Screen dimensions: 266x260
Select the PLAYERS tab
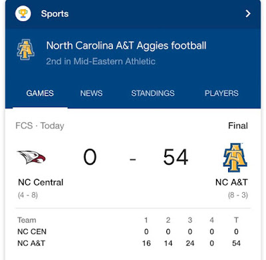(221, 93)
